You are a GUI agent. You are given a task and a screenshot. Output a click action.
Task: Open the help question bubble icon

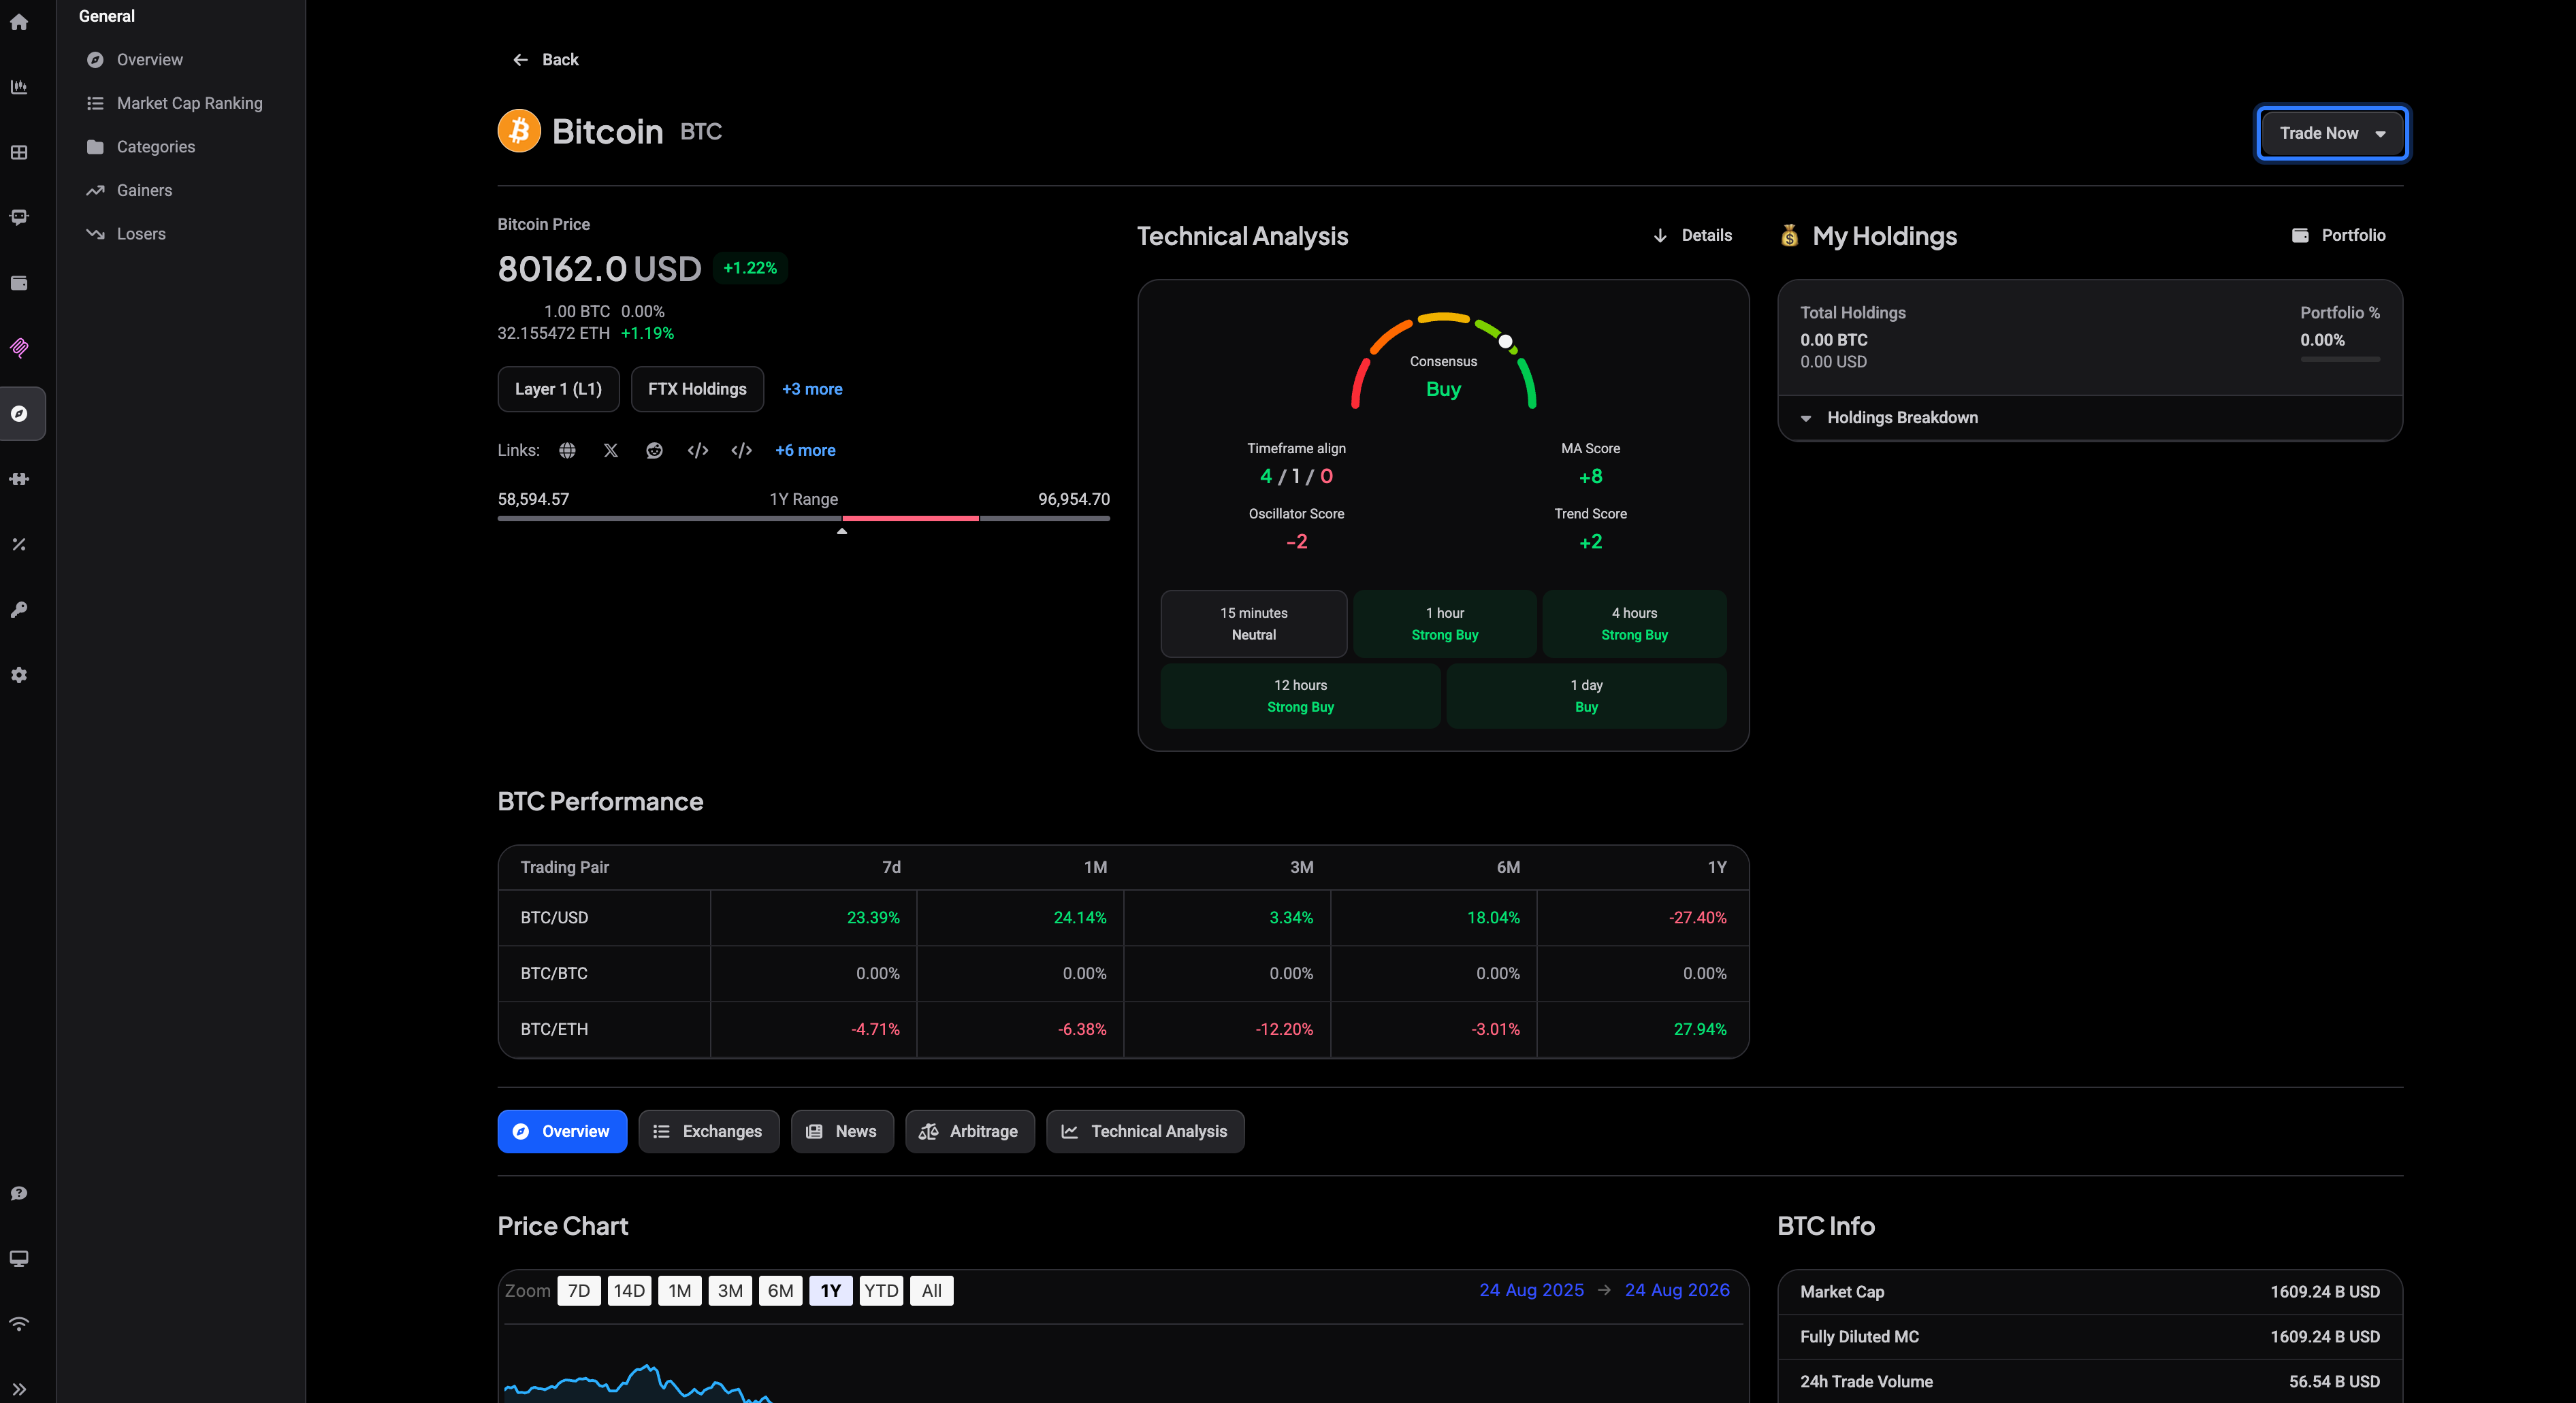coord(19,1193)
